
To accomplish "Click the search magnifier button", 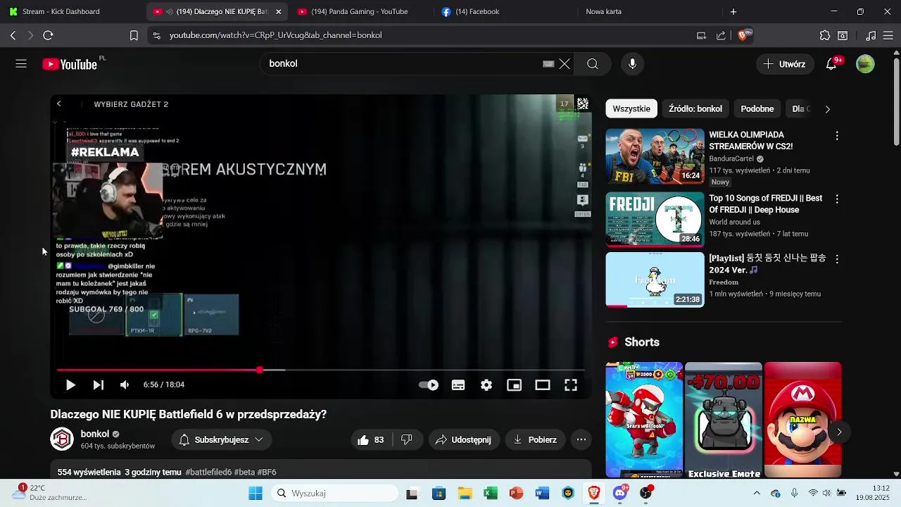I will (593, 64).
